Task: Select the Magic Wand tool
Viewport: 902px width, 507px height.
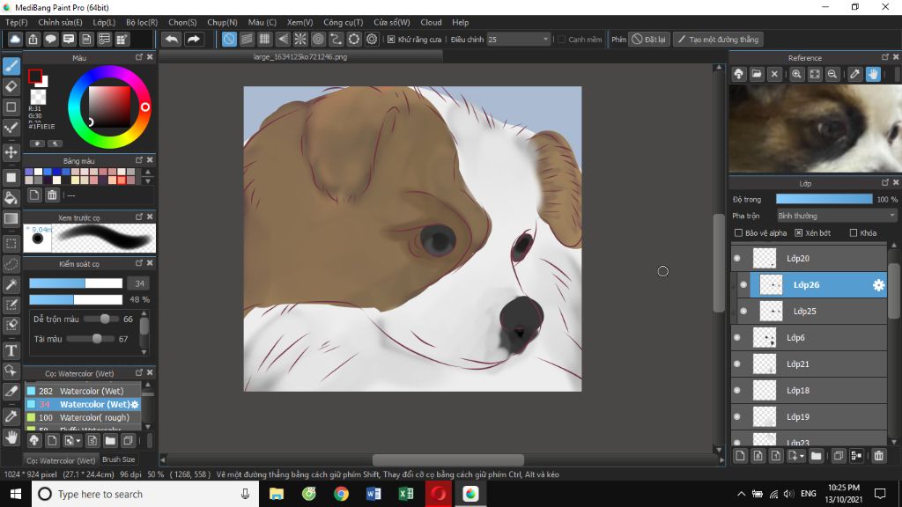Action: (11, 284)
